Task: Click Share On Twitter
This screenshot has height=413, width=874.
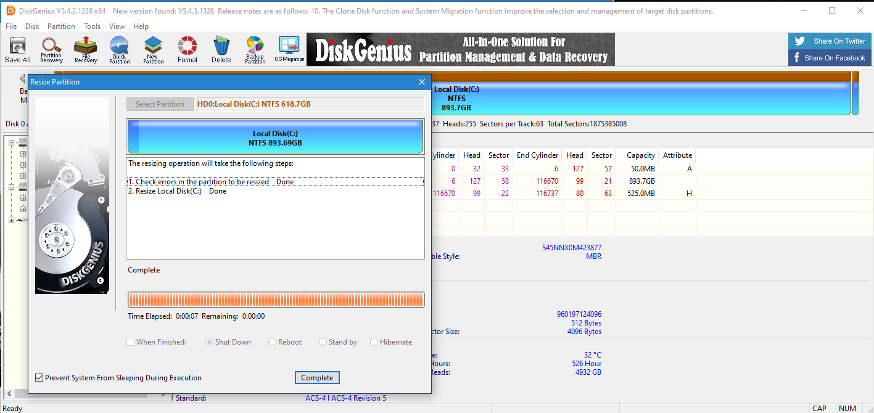Action: click(830, 41)
